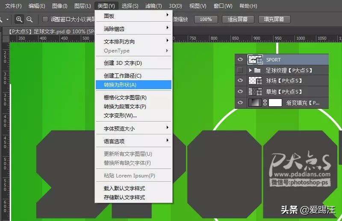Screen dimensions: 342x221
Task: Open the 文本排列方向 submenu
Action: click(x=133, y=41)
